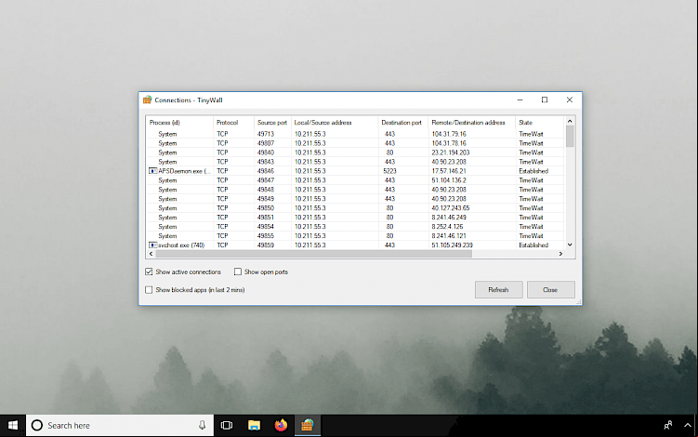Viewport: 698px width, 437px height.
Task: Open File Explorer from the taskbar
Action: (254, 426)
